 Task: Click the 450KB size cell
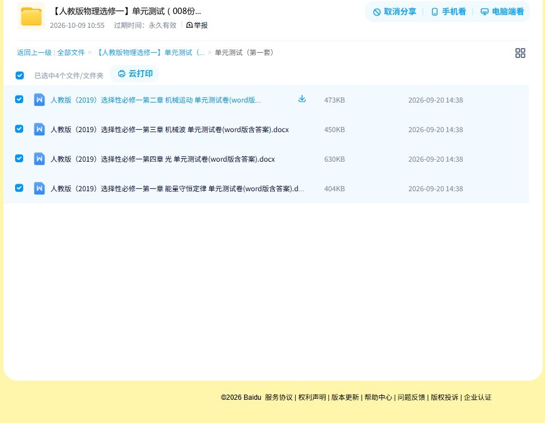335,130
